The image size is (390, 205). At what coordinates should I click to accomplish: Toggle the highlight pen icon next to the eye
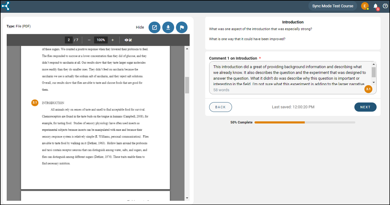coord(130,40)
